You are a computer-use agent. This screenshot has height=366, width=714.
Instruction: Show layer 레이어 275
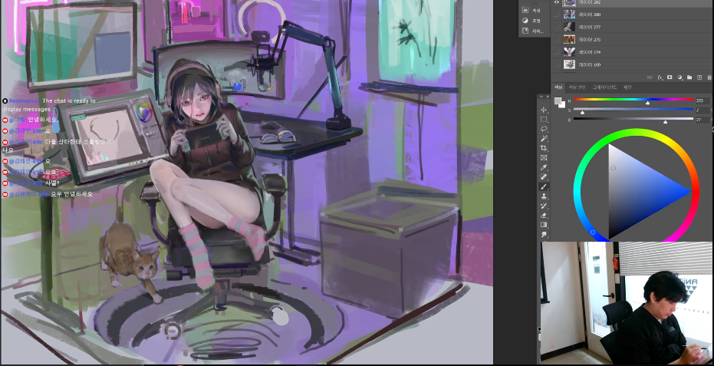pos(556,40)
